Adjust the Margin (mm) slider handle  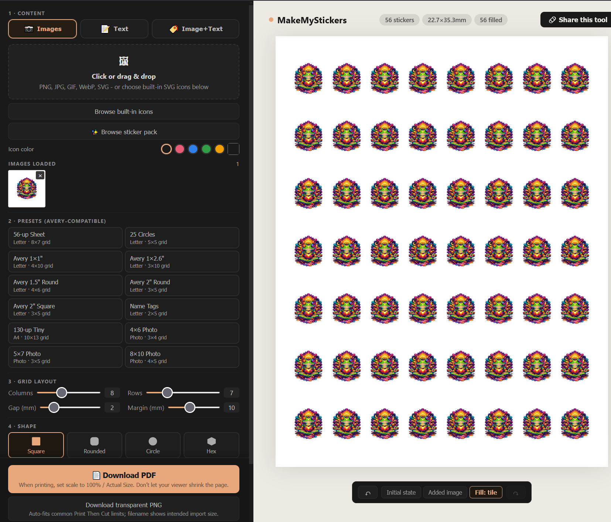click(x=190, y=407)
